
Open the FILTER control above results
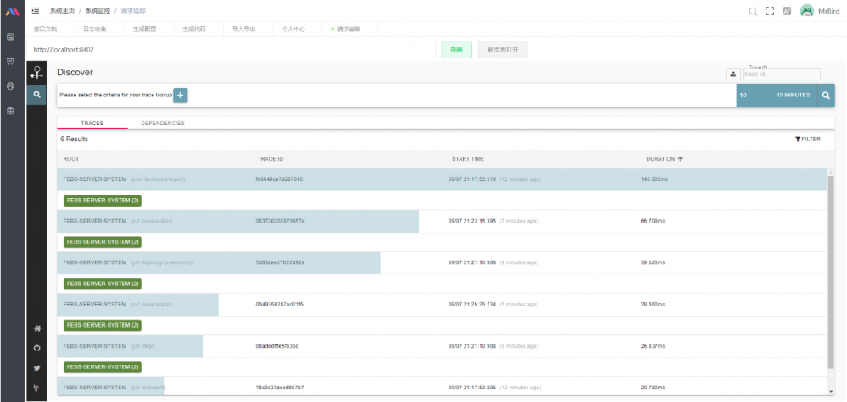click(x=807, y=139)
